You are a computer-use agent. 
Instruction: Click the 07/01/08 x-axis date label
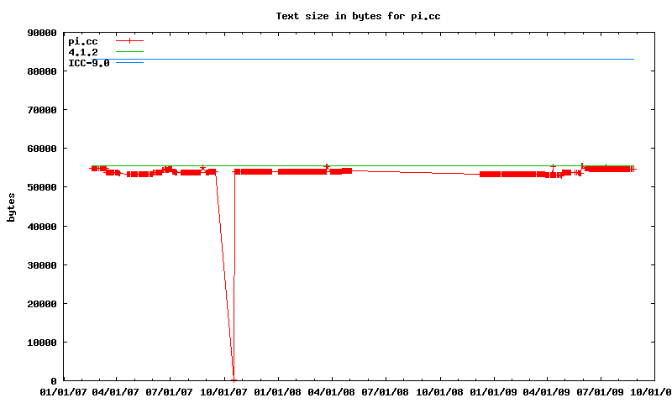pyautogui.click(x=386, y=391)
